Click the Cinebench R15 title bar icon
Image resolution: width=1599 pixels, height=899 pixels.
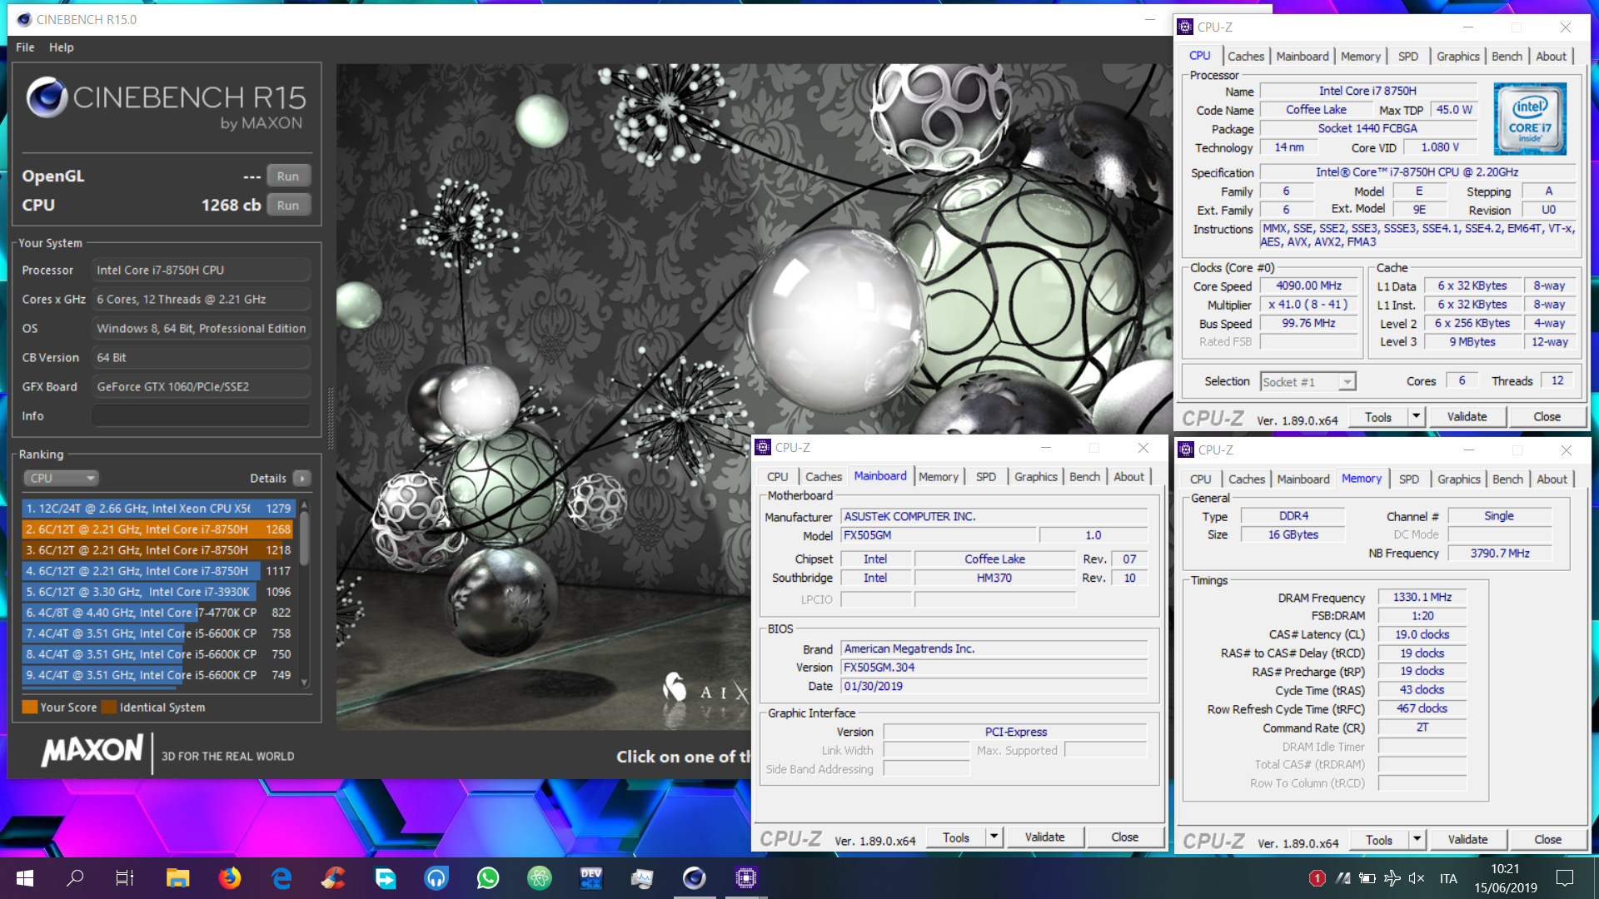(x=24, y=19)
